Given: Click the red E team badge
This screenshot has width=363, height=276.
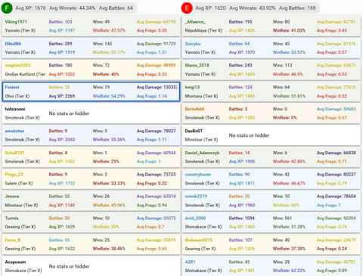Looking at the screenshot, I should pos(187,8).
